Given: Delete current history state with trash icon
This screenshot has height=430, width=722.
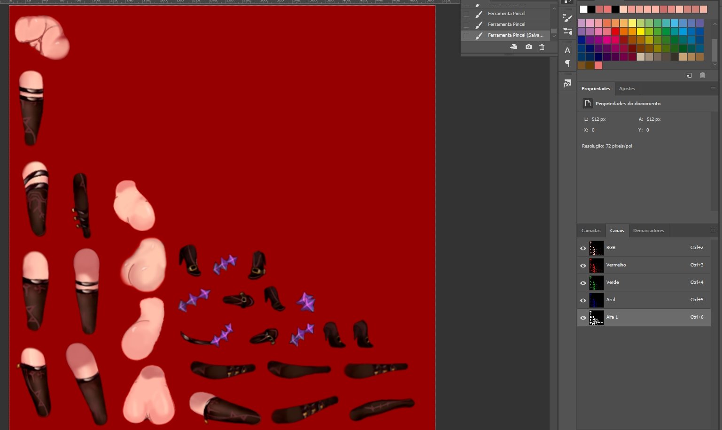Looking at the screenshot, I should click(542, 47).
